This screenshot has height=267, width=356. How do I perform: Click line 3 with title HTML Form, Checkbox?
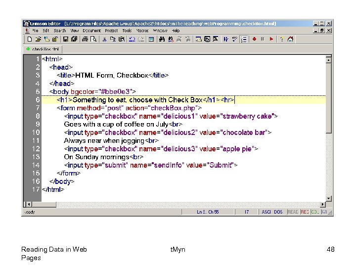pos(113,75)
